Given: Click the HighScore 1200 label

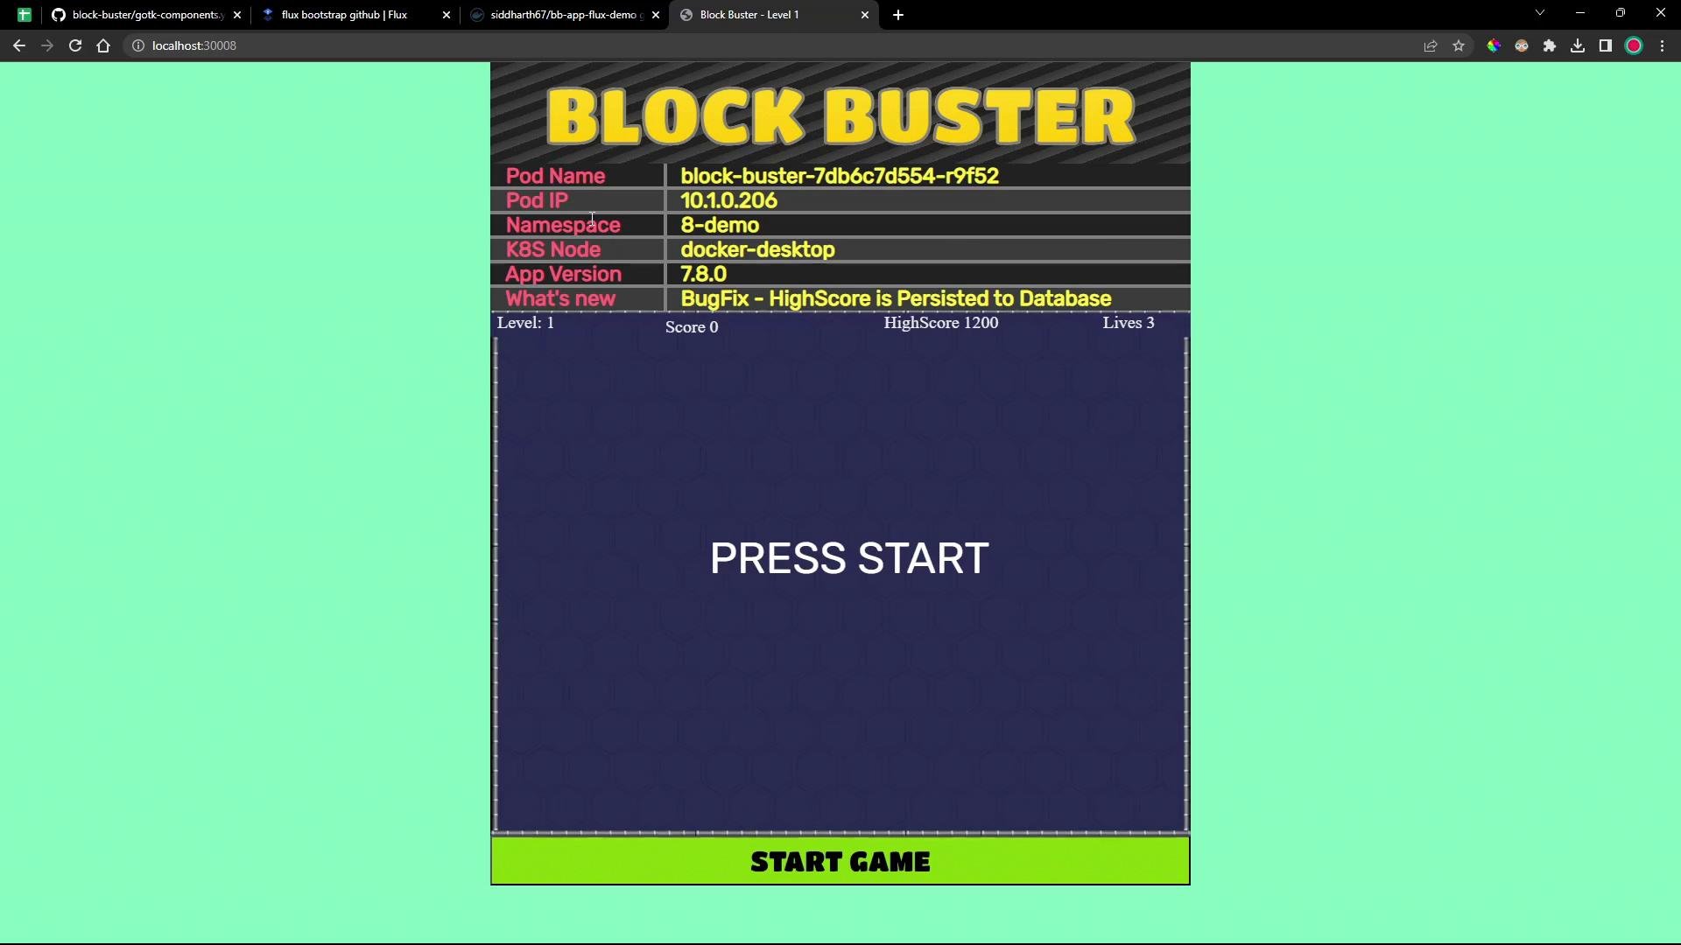Looking at the screenshot, I should tap(941, 323).
